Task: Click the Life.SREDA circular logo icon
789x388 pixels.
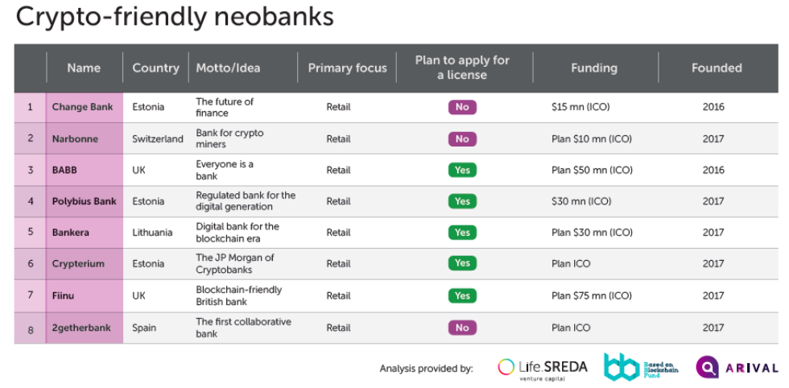Action: [506, 367]
